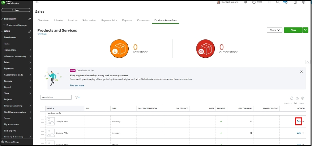Image resolution: width=312 pixels, height=146 pixels.
Task: Click the green New button
Action: tap(293, 30)
